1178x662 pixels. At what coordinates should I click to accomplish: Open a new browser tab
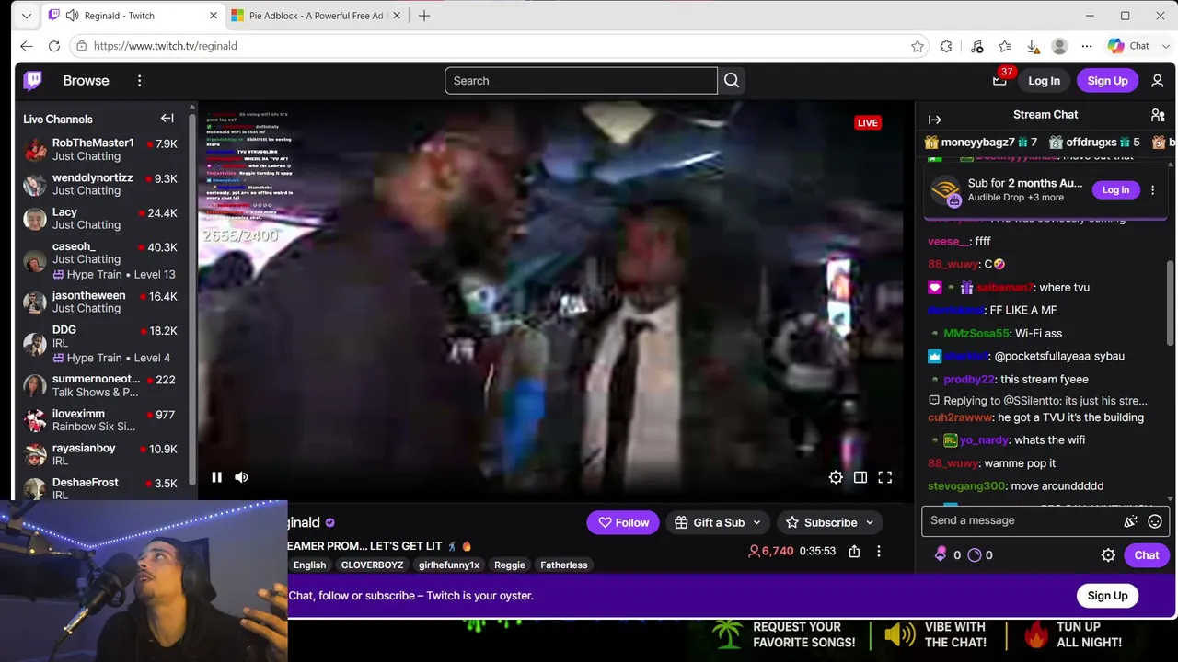coord(424,16)
